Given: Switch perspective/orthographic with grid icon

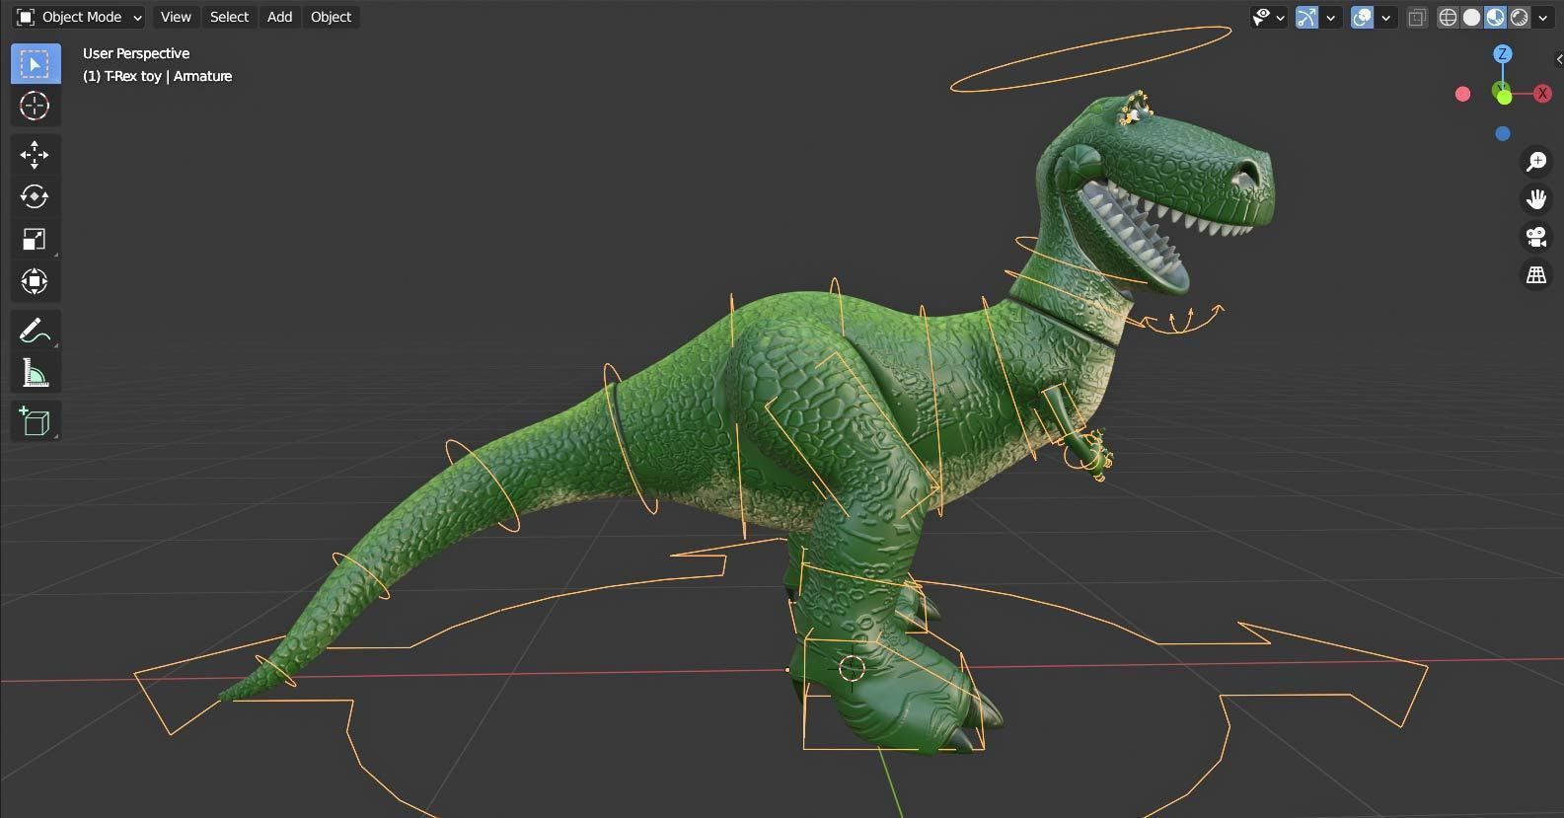Looking at the screenshot, I should coord(1536,275).
